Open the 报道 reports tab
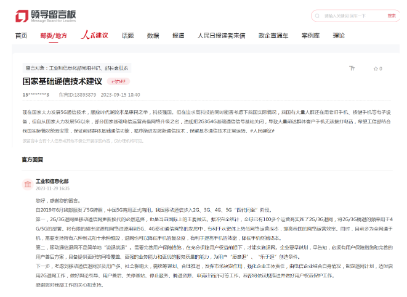 click(178, 36)
